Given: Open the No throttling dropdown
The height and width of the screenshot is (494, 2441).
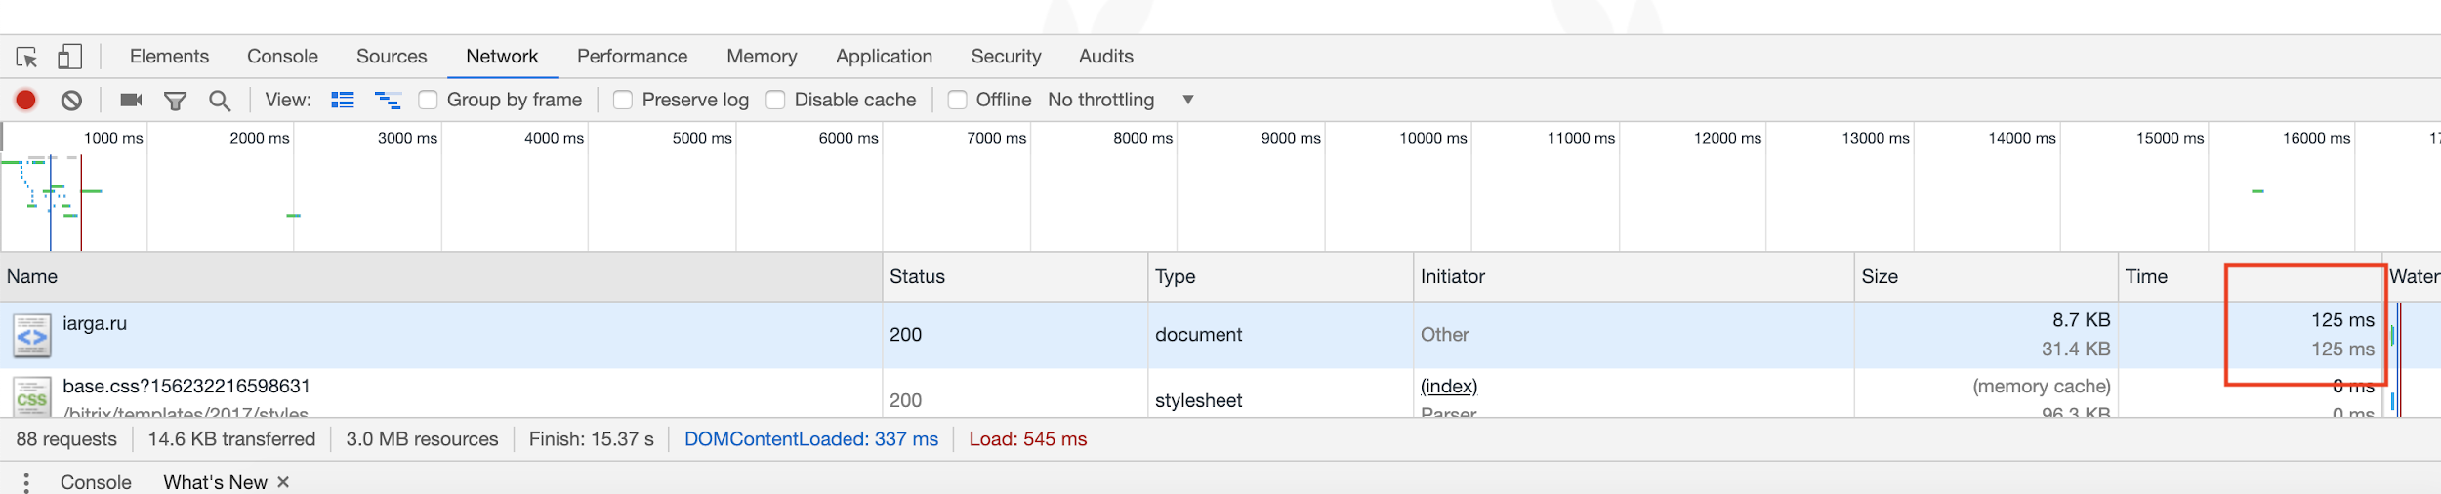Looking at the screenshot, I should coord(1120,100).
